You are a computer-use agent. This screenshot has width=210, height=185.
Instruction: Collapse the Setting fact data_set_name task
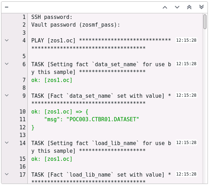[7, 64]
